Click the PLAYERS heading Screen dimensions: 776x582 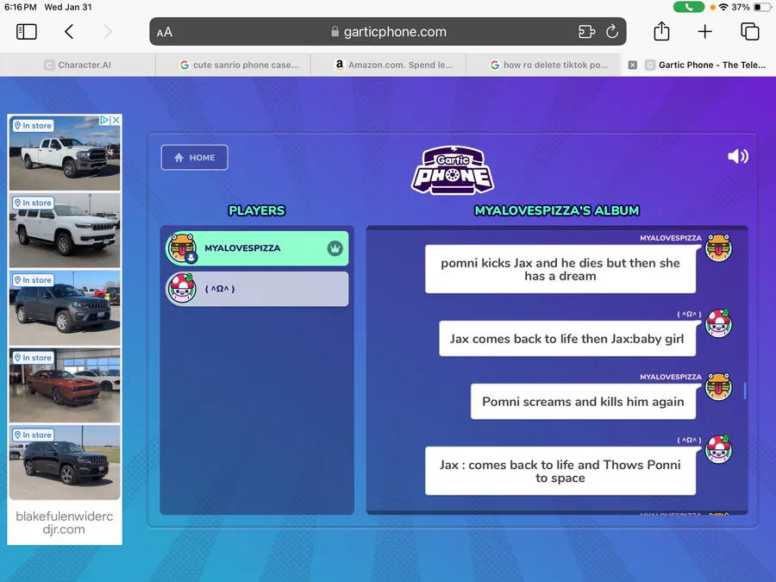[256, 211]
